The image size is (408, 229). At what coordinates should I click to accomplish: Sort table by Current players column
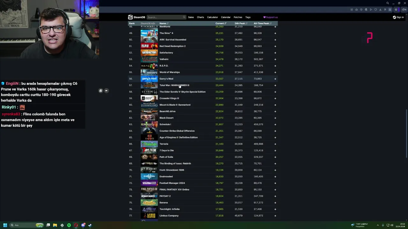click(x=221, y=23)
